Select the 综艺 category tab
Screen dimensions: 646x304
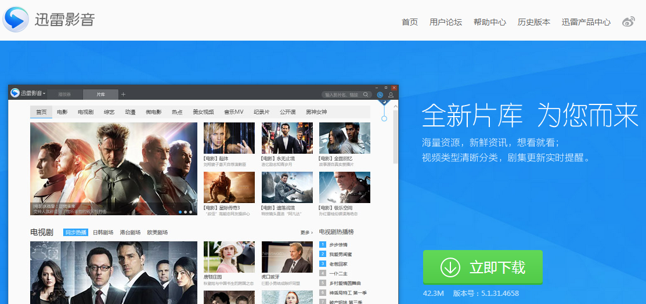coord(109,112)
